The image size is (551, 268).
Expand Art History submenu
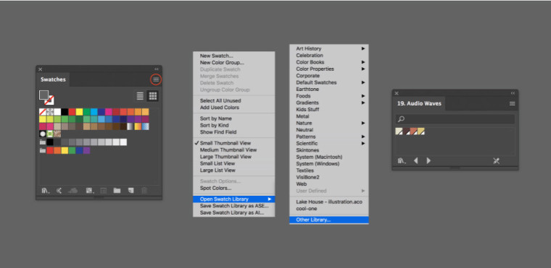coord(329,48)
